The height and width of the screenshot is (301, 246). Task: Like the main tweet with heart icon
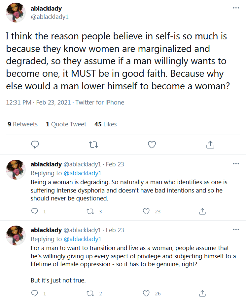152,145
